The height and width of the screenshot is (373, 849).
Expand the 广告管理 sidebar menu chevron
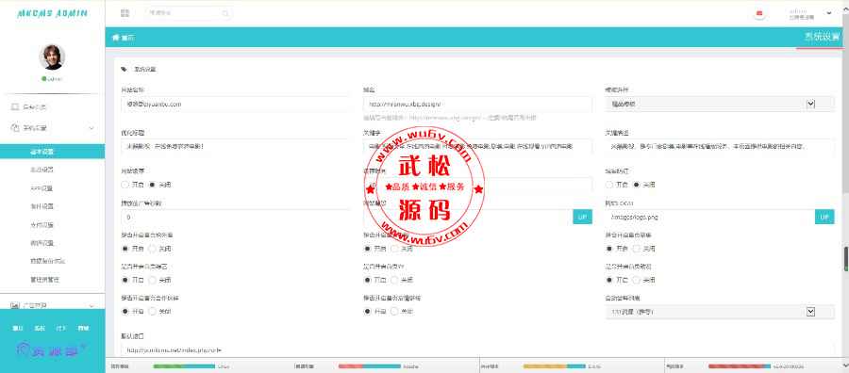[x=92, y=306]
